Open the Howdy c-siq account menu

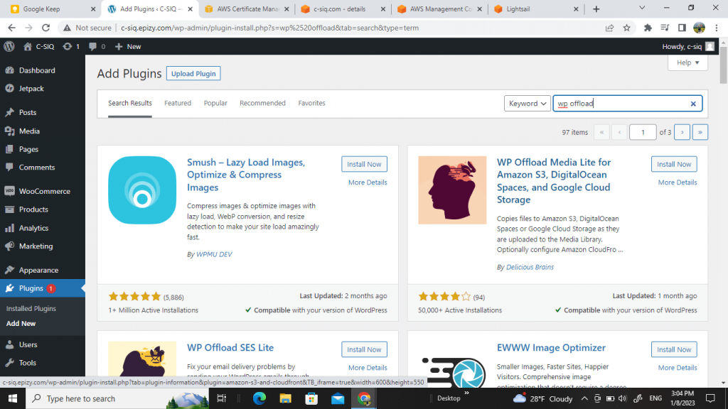(x=688, y=46)
